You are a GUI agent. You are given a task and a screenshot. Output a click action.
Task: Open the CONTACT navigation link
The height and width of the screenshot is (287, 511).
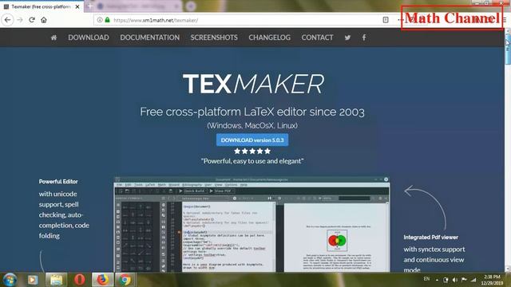pos(317,37)
